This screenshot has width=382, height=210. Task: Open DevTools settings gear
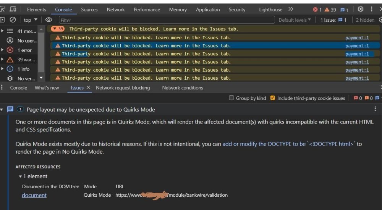(360, 9)
